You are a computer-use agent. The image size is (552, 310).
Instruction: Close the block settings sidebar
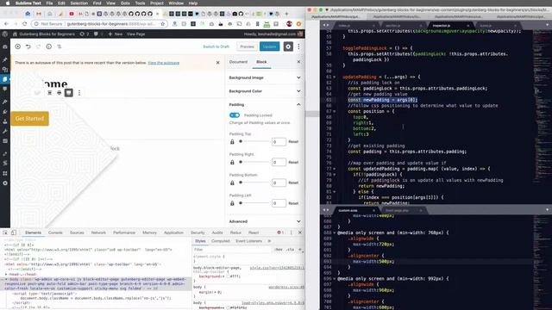click(298, 62)
